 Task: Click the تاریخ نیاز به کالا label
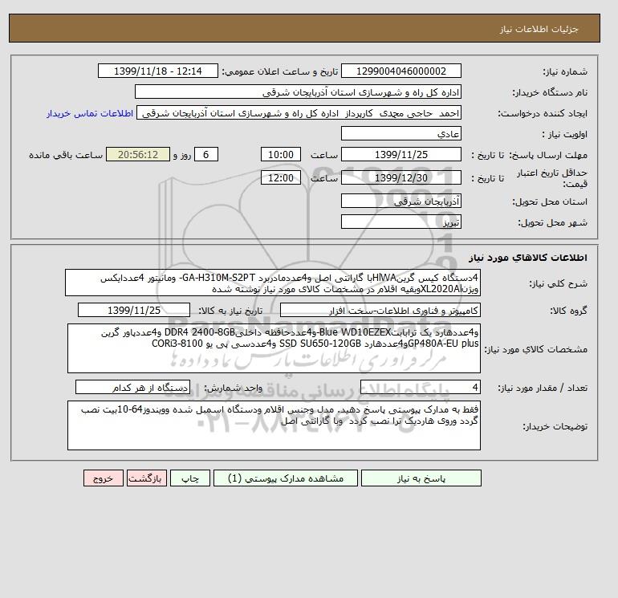click(230, 311)
